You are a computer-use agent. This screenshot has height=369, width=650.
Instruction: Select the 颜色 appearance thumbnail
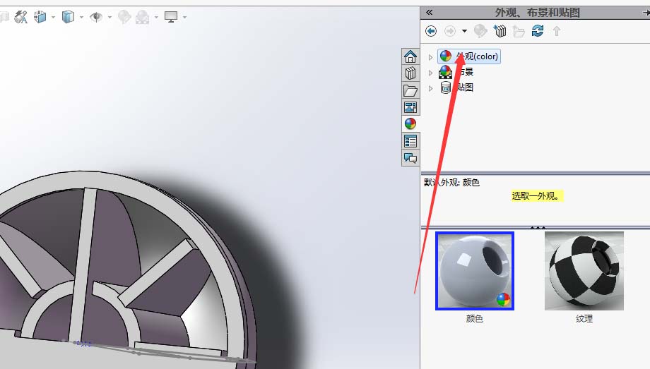tap(475, 271)
